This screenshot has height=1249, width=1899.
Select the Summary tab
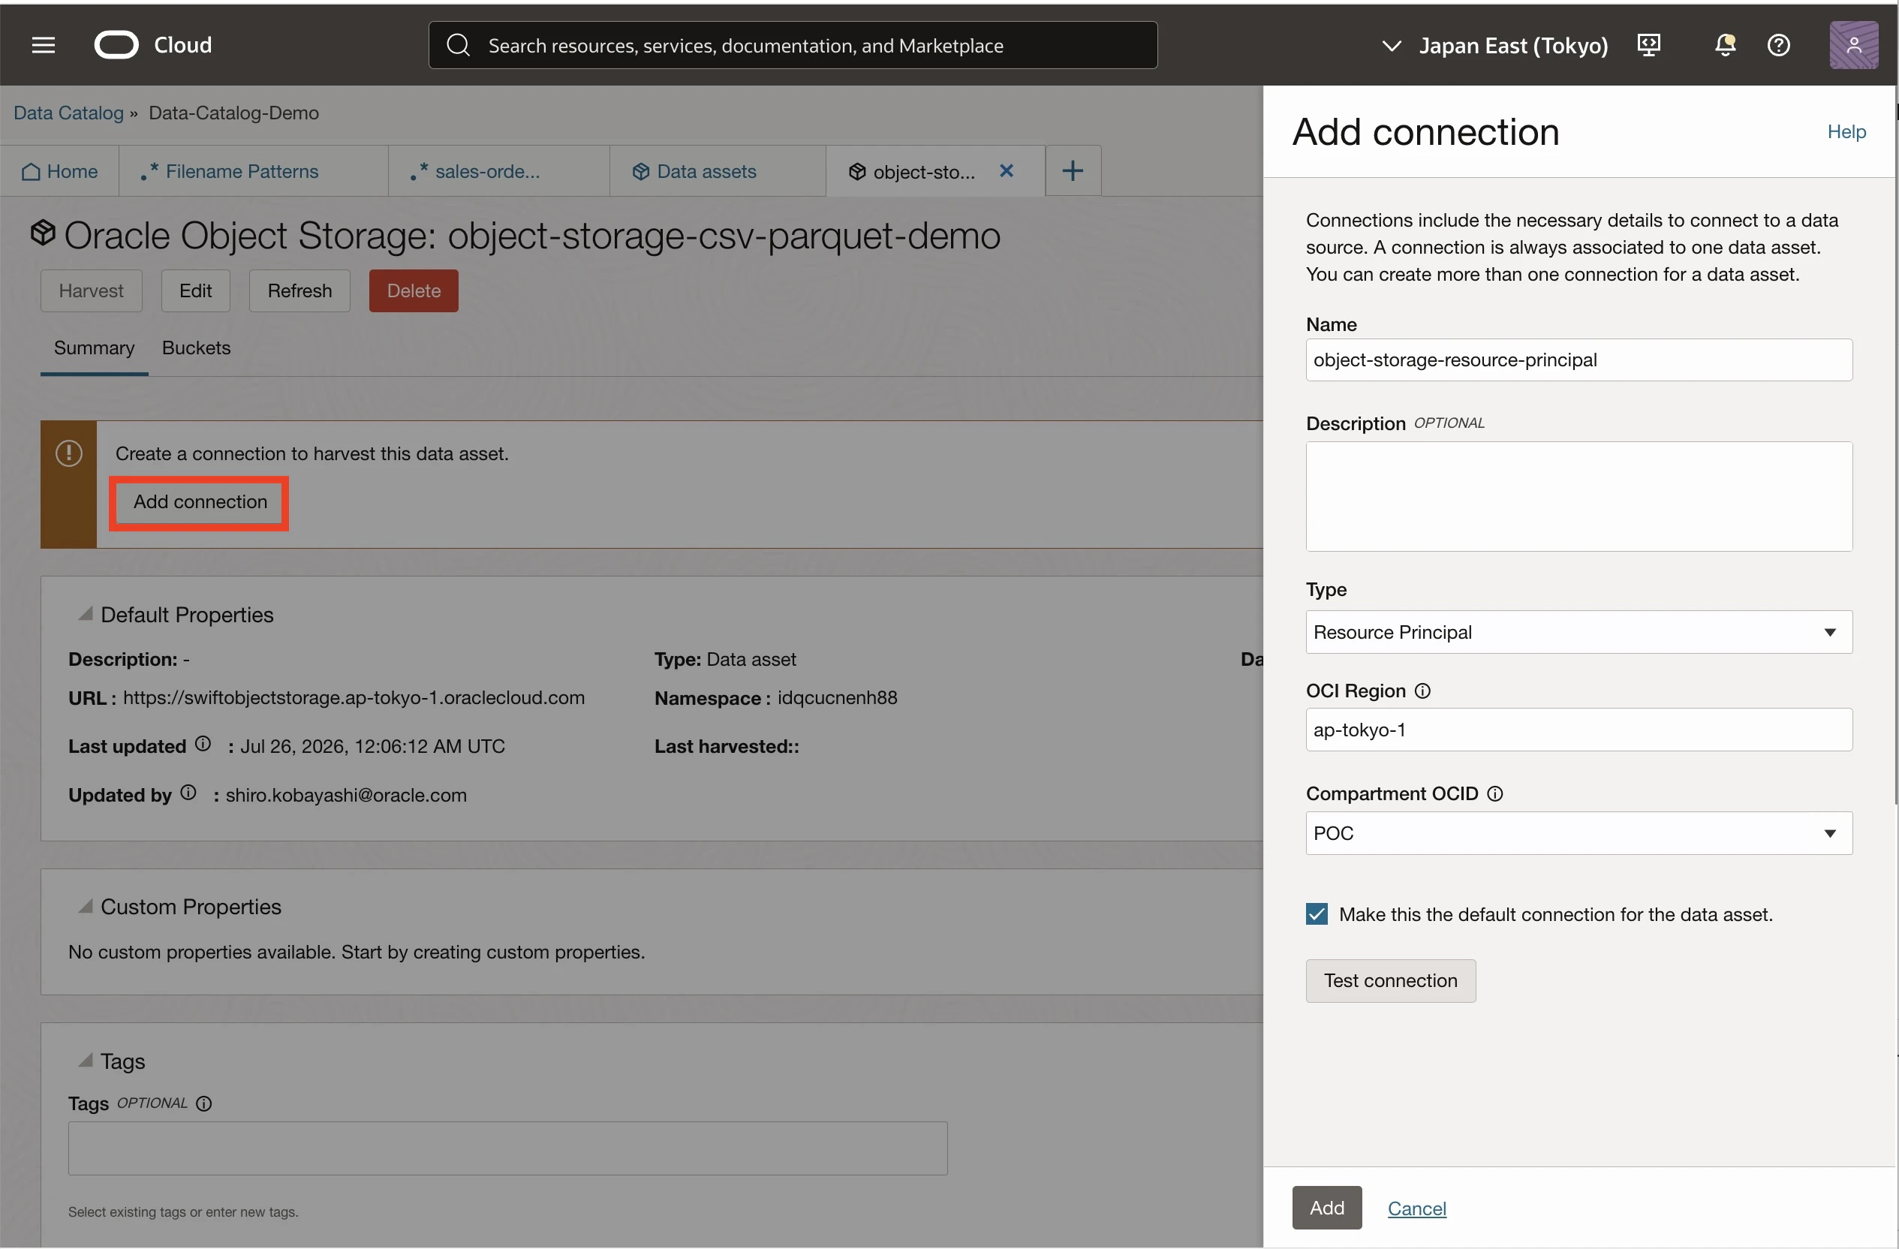(94, 348)
